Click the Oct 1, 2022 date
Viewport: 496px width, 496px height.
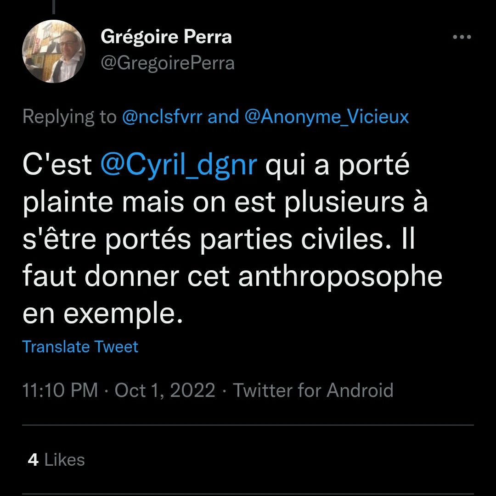point(165,390)
